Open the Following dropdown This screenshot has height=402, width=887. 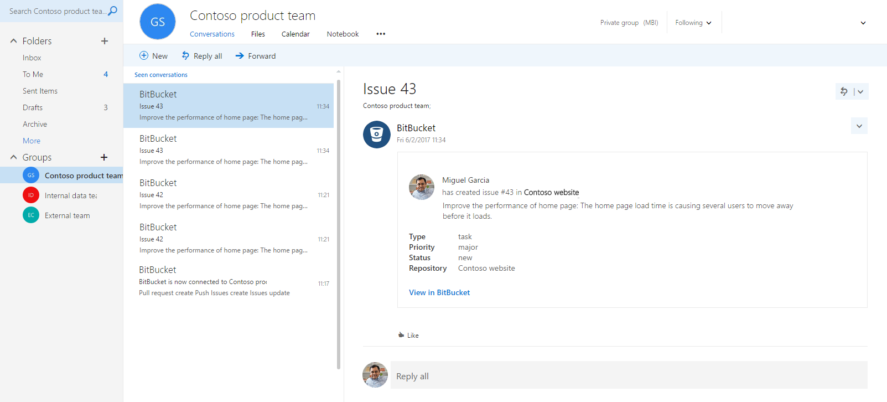[693, 23]
